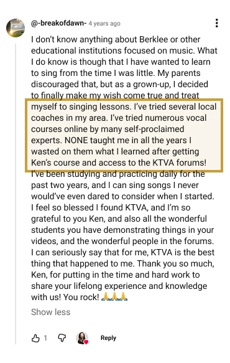Click "I feel so blessed" sentence start
The width and height of the screenshot is (230, 363).
tap(62, 207)
